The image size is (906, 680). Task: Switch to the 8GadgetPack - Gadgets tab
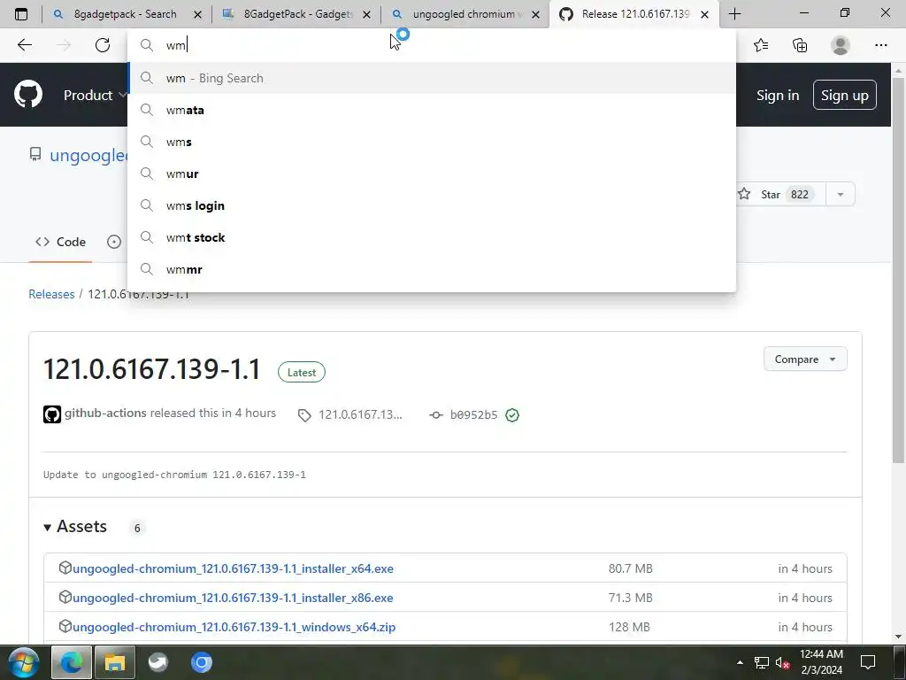[297, 14]
